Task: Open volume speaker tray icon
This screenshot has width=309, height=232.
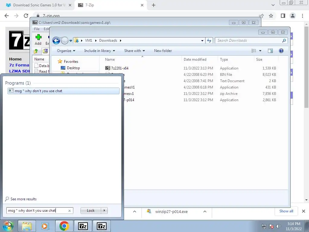Action: coord(278,226)
